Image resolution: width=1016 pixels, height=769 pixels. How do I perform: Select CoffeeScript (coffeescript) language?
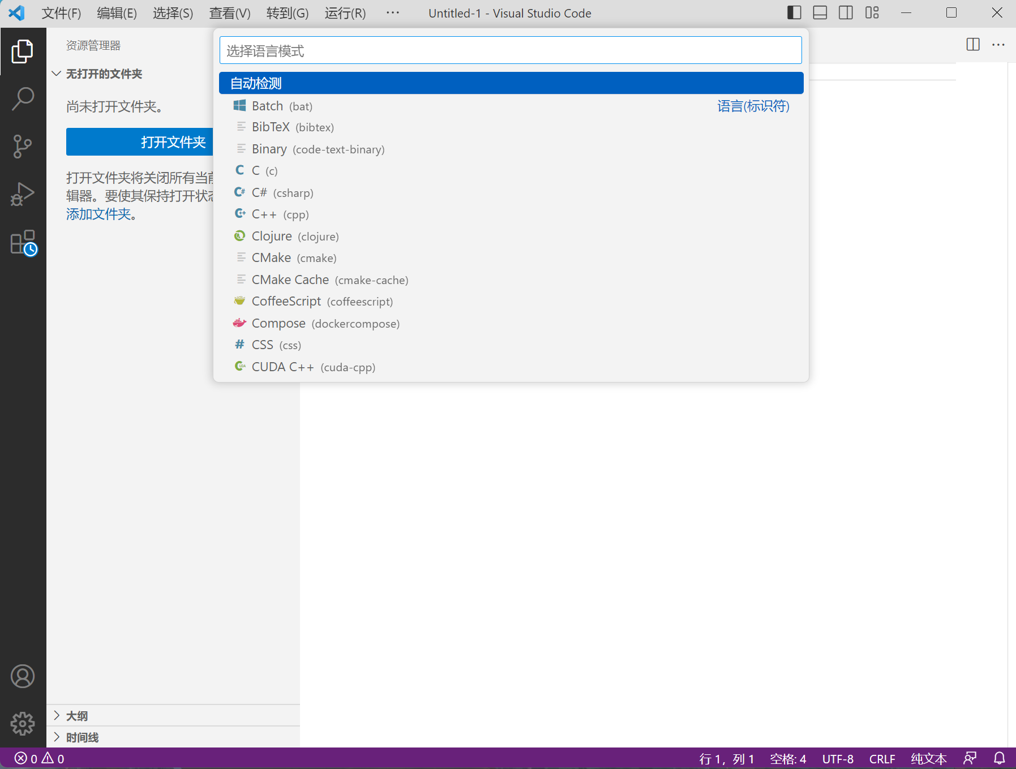point(511,302)
